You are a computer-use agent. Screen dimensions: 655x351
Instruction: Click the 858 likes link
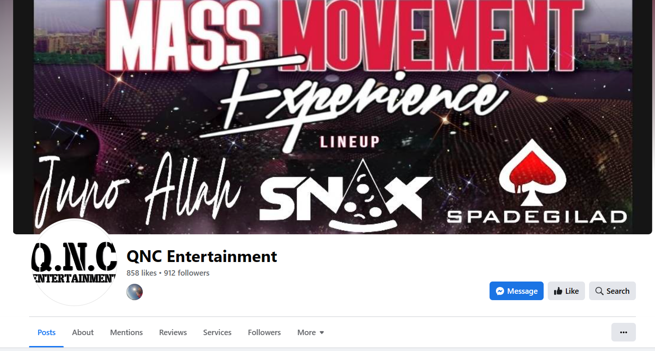click(141, 273)
